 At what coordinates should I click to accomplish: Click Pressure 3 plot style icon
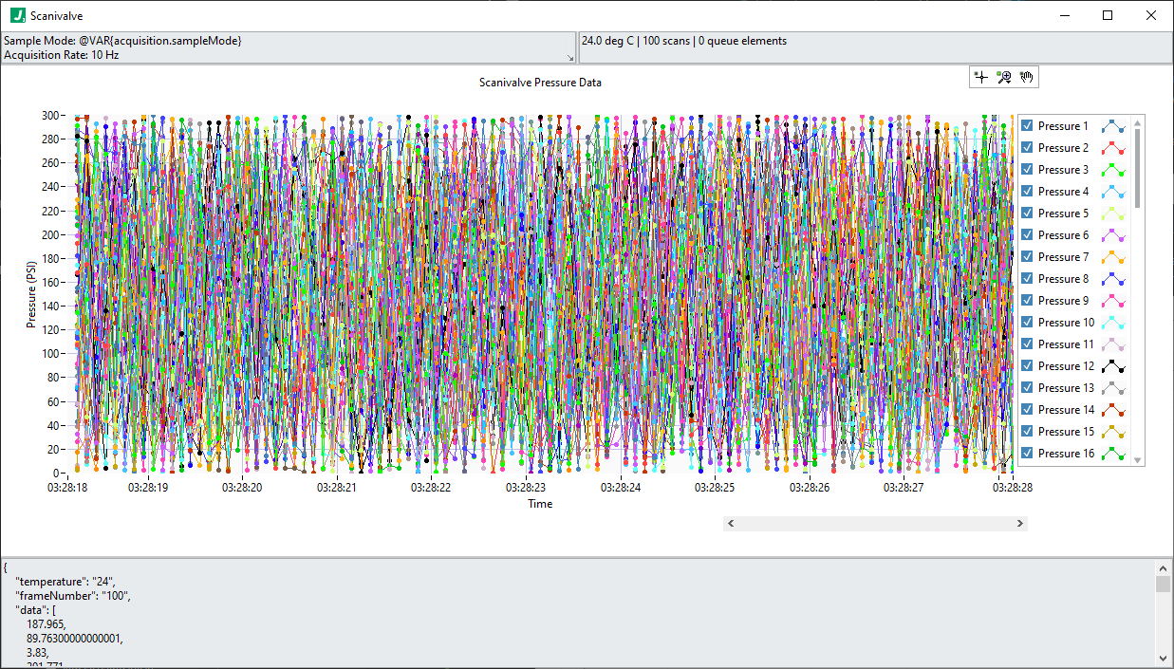pyautogui.click(x=1113, y=170)
